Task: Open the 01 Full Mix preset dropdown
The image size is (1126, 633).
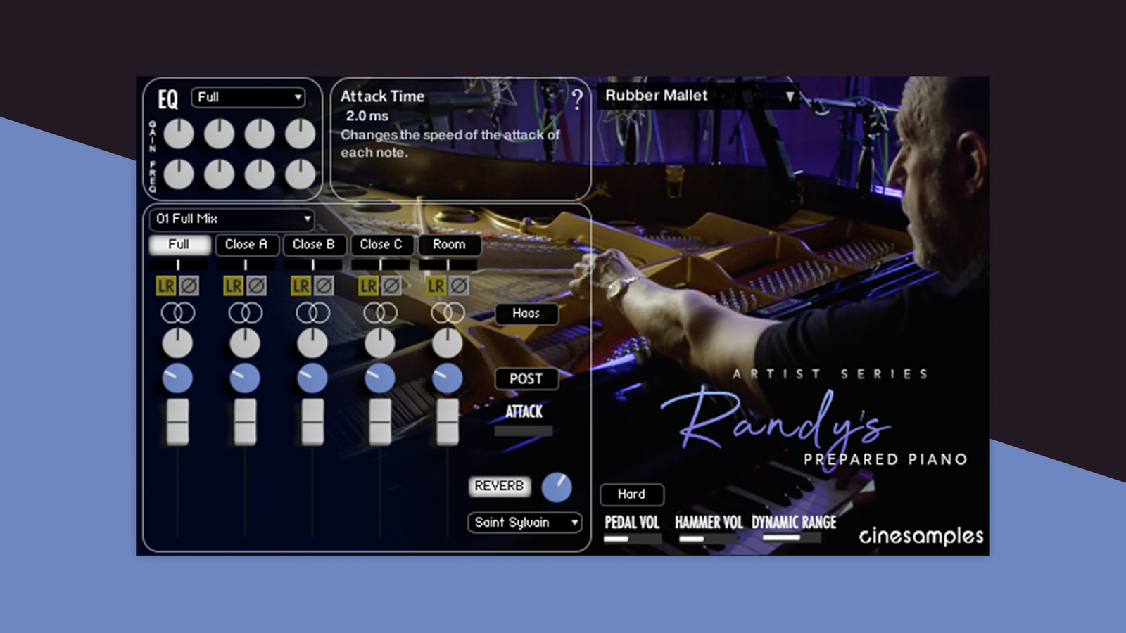Action: coord(232,219)
